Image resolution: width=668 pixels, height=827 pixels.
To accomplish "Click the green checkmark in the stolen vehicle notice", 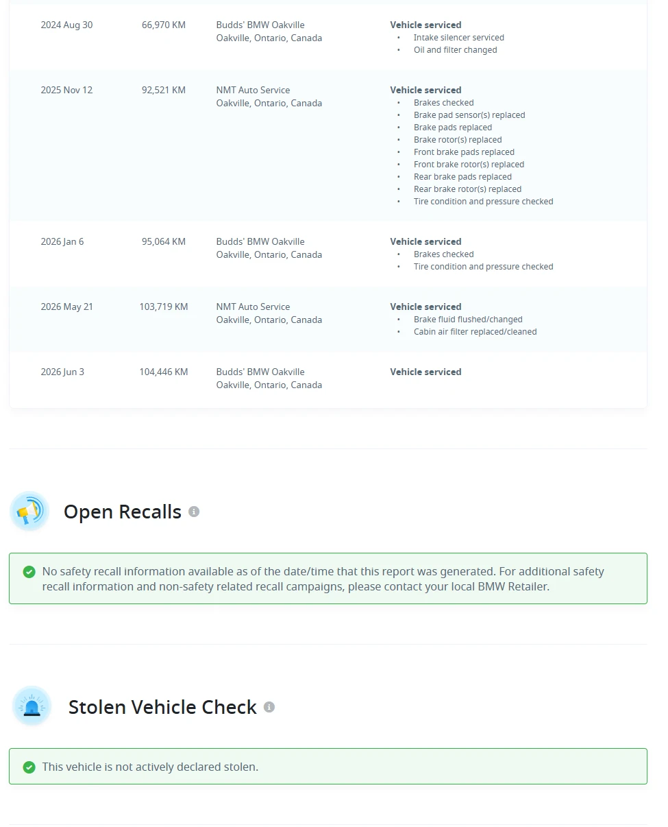I will 29,767.
